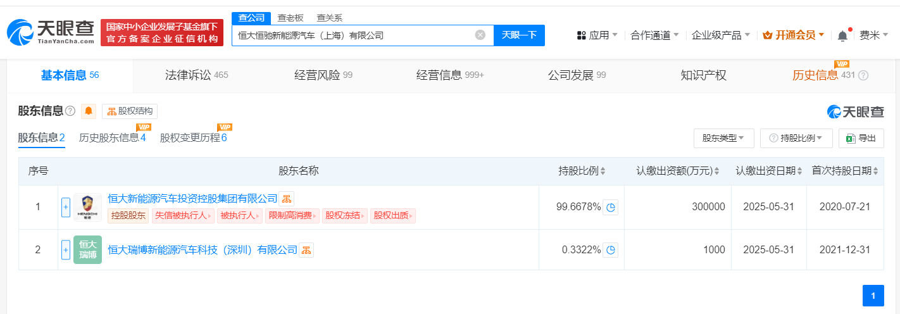Open the 企业级产品 dropdown menu
The image size is (900, 314).
click(720, 35)
